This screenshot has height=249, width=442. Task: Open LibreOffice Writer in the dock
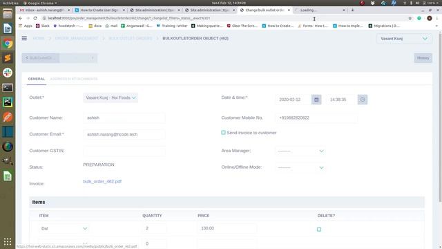(x=8, y=28)
